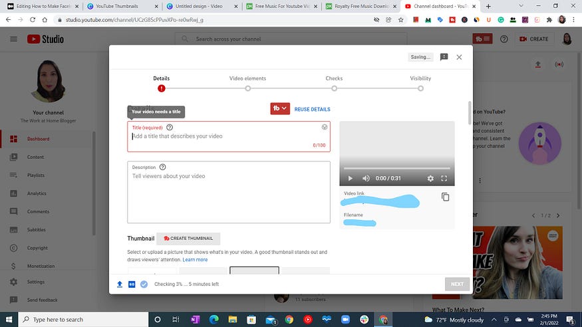
Task: Mute the video preview volume
Action: (x=366, y=178)
